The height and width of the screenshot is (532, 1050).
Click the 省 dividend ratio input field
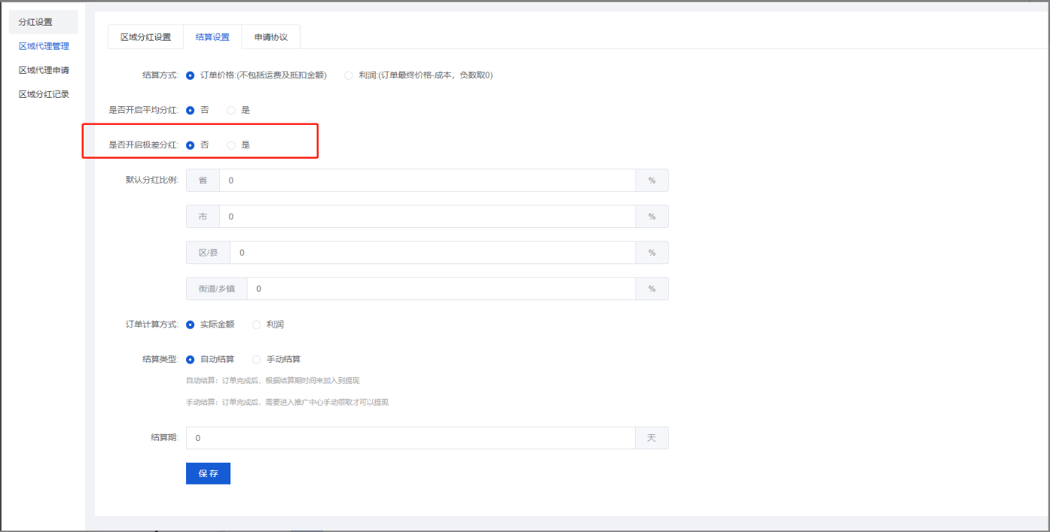(427, 181)
